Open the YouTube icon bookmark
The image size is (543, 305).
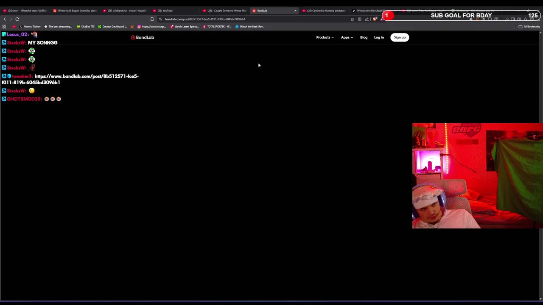point(14,27)
